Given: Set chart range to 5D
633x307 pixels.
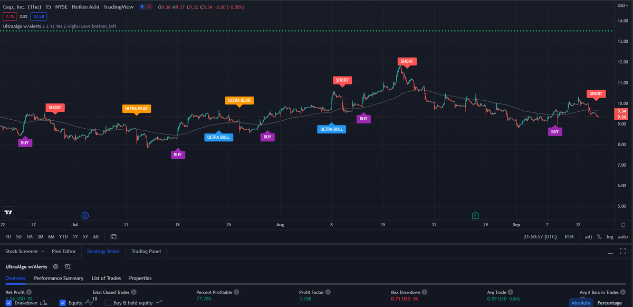Looking at the screenshot, I should [x=19, y=237].
